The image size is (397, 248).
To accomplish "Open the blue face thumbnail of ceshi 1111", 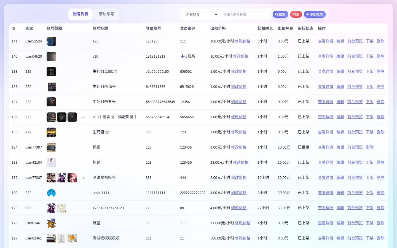I will [x=51, y=193].
